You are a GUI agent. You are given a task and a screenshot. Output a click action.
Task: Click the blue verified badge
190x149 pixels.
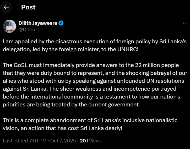pos(61,23)
